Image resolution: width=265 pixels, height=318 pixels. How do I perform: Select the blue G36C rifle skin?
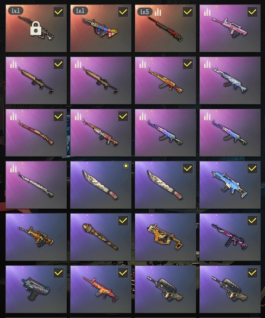pos(230,185)
